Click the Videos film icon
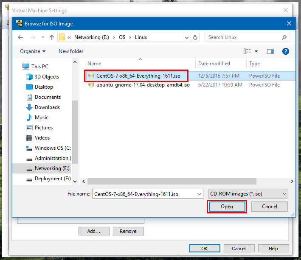301x260 pixels. 29,138
